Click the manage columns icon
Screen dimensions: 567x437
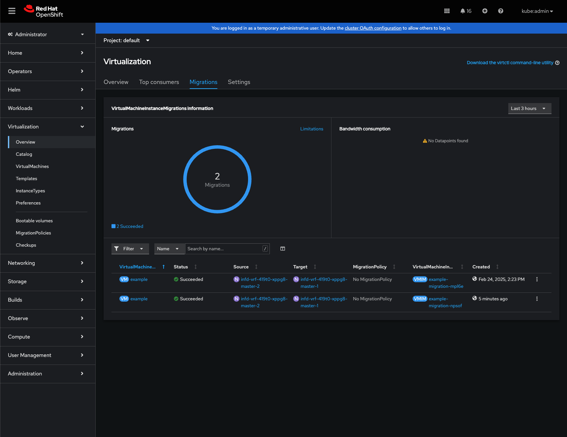point(283,249)
